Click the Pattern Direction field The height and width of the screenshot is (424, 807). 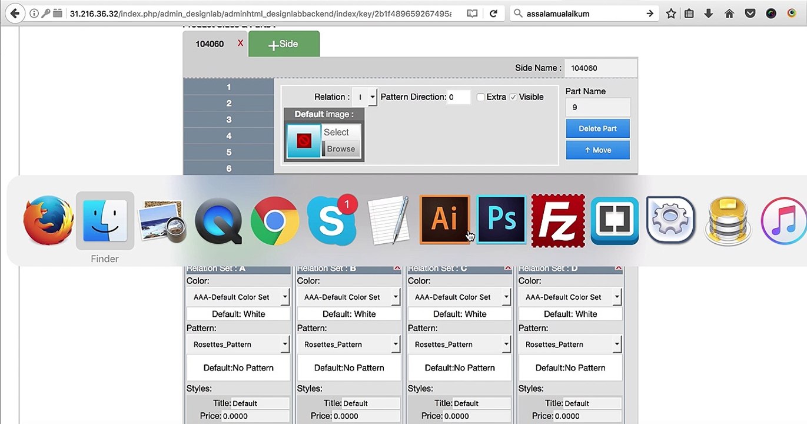point(459,97)
